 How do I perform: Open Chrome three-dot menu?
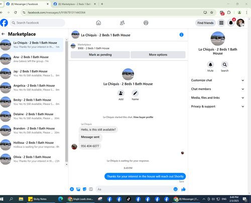pos(246,13)
